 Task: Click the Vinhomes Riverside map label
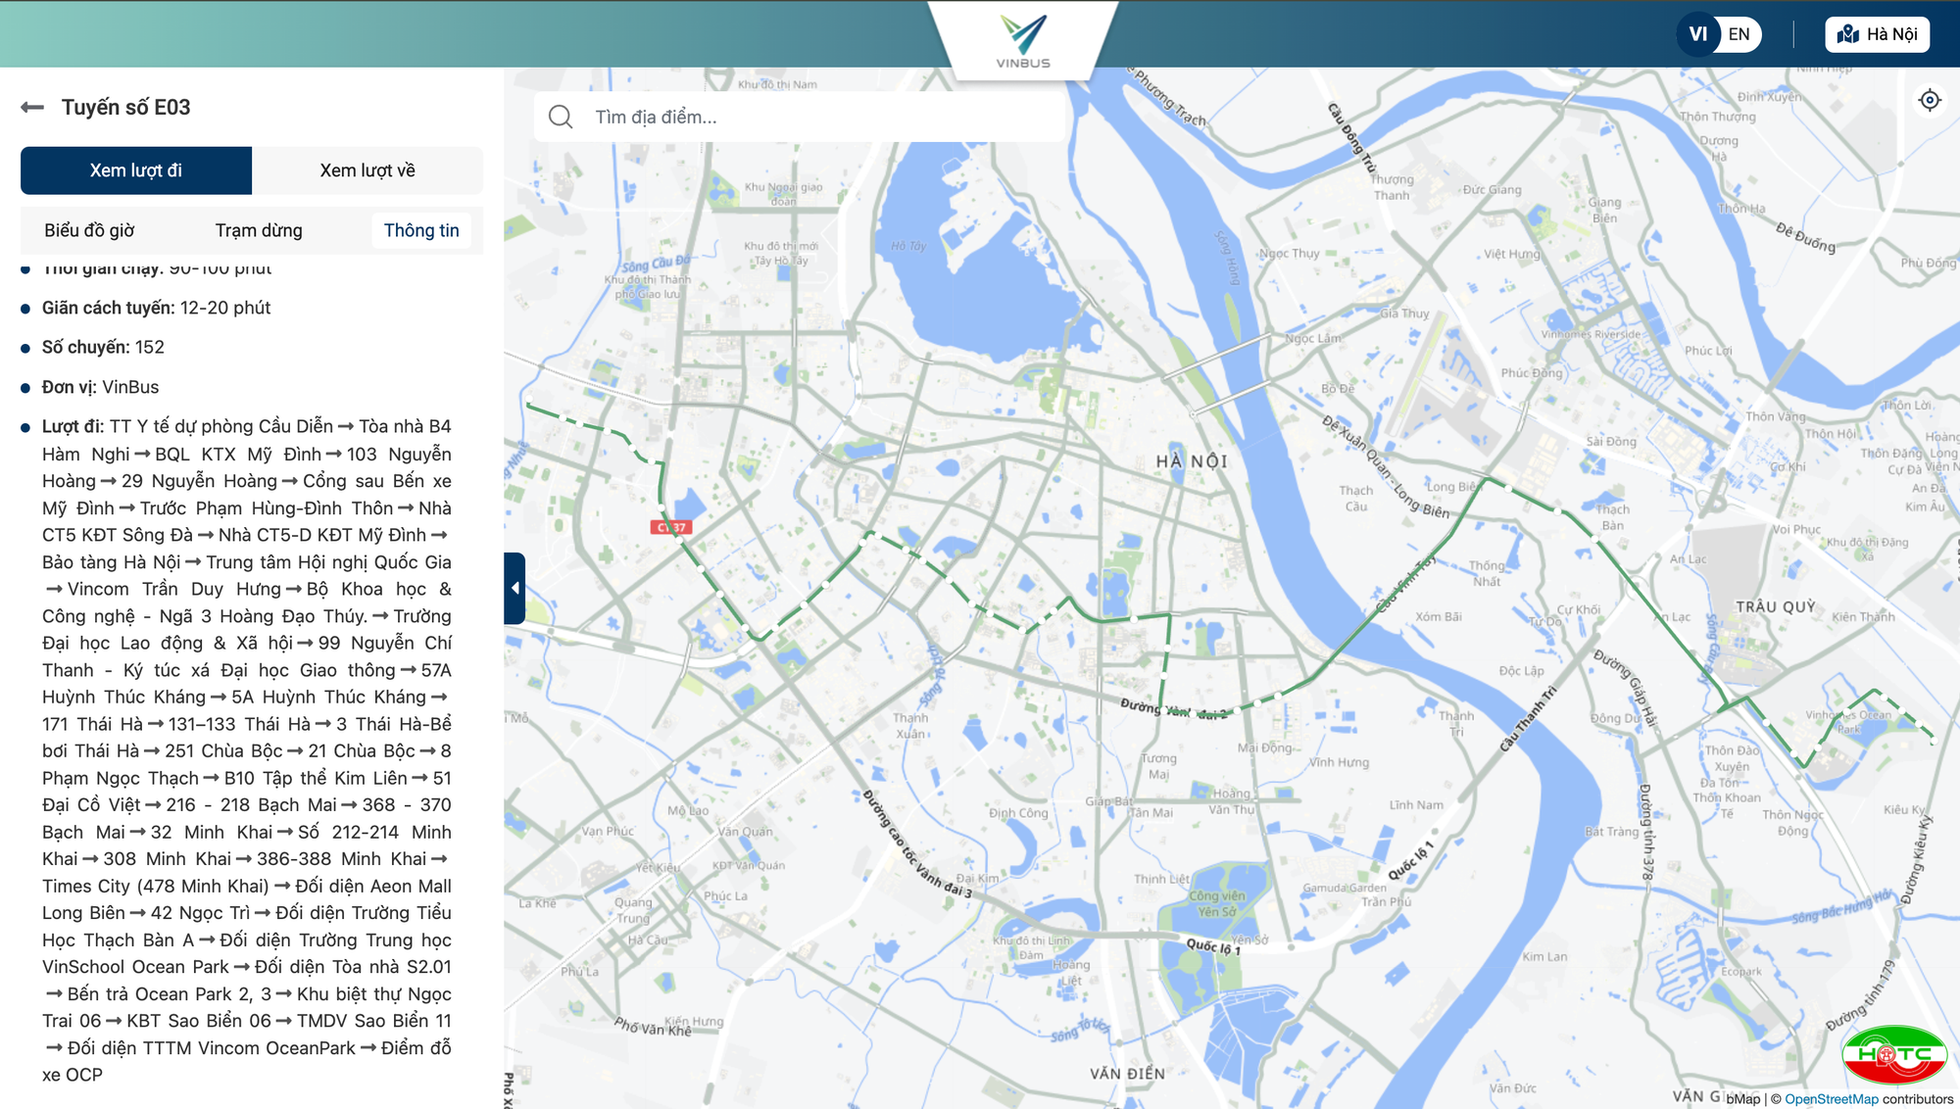1591,334
